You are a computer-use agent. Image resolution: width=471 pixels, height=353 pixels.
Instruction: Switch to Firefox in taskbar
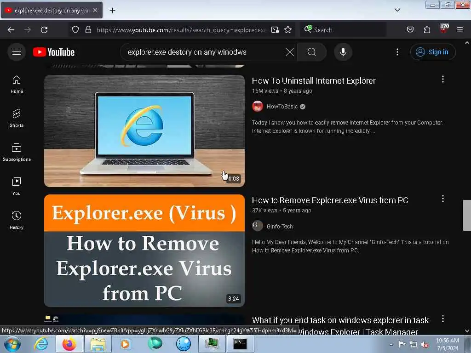point(69,344)
